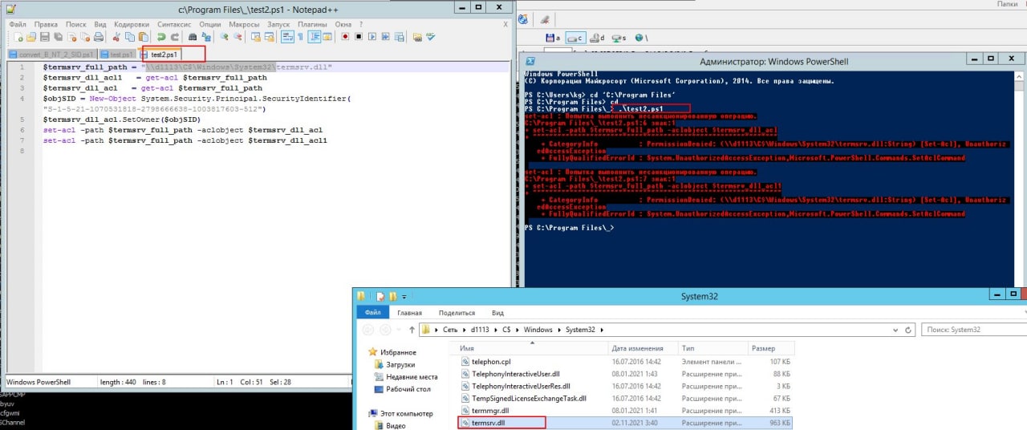Click Zoom In icon in Notepad++ toolbar
1027x430 pixels.
pos(225,37)
